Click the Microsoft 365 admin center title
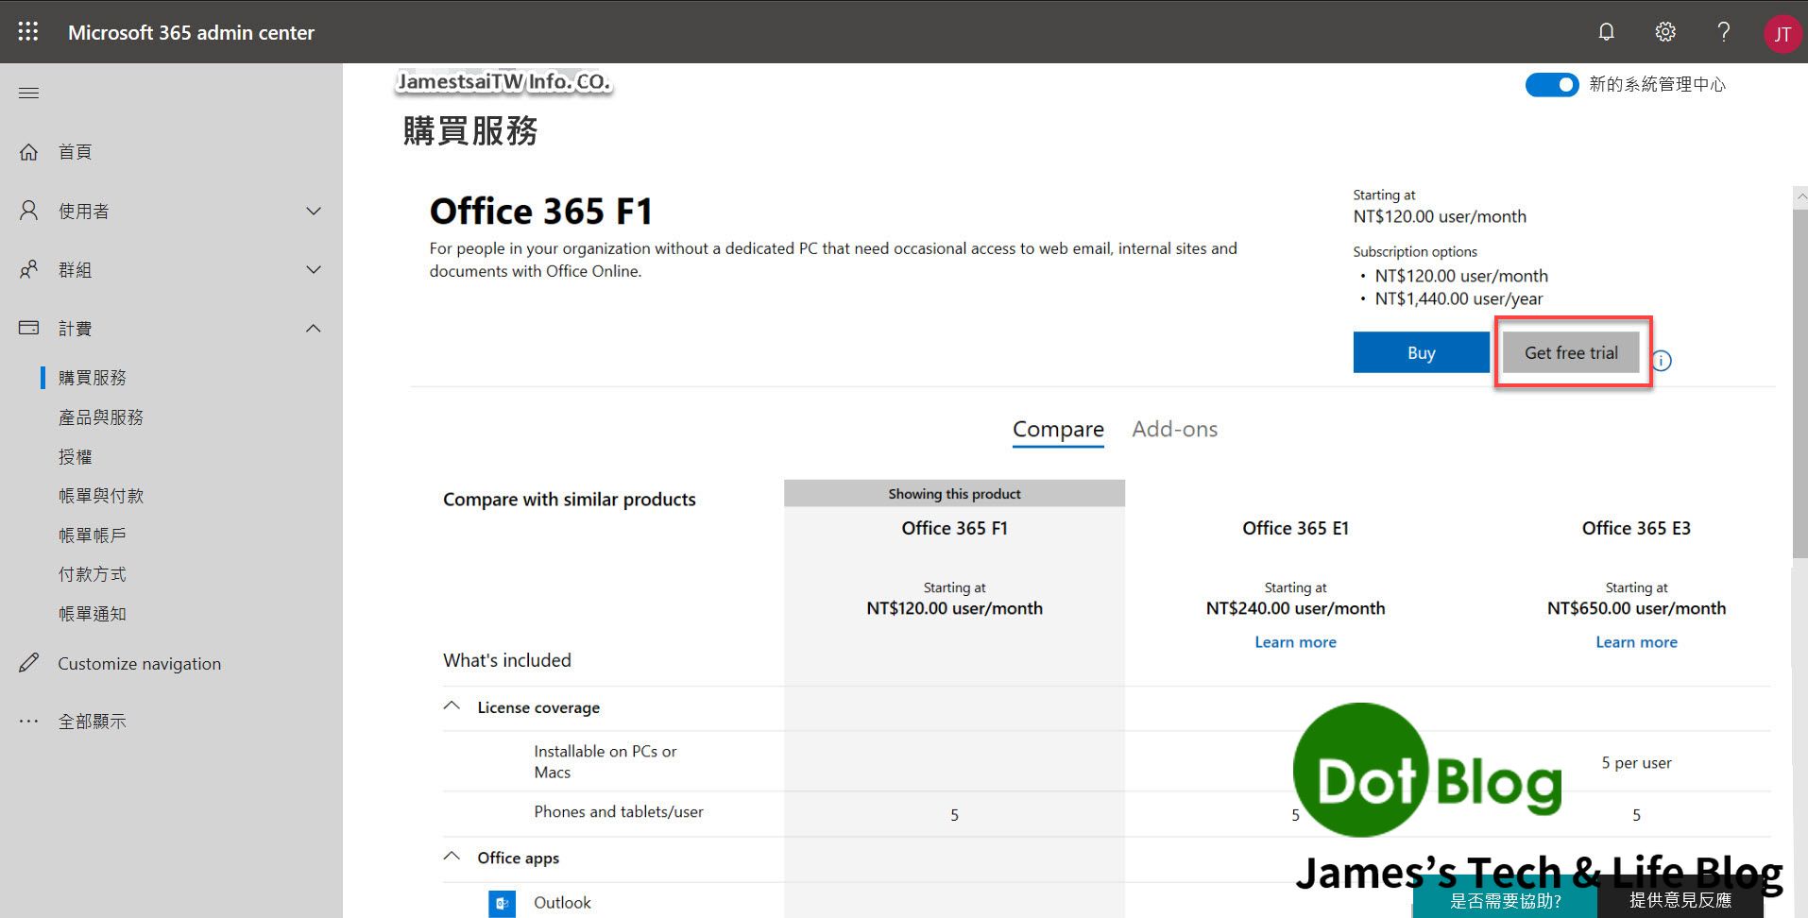Viewport: 1808px width, 918px height. point(191,32)
